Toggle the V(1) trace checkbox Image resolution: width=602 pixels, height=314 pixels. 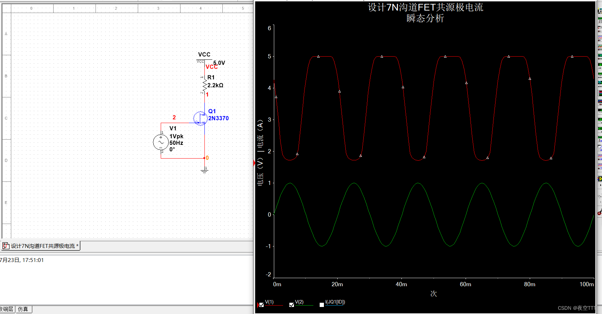(262, 305)
